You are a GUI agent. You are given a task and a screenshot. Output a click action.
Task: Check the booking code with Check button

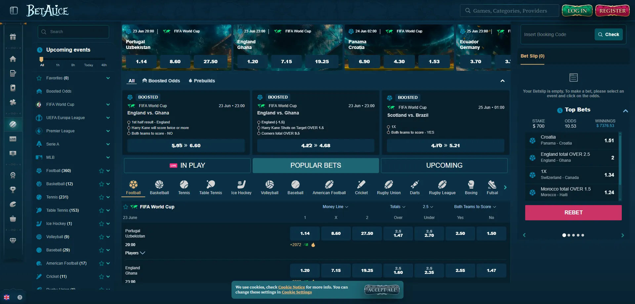[x=609, y=34]
